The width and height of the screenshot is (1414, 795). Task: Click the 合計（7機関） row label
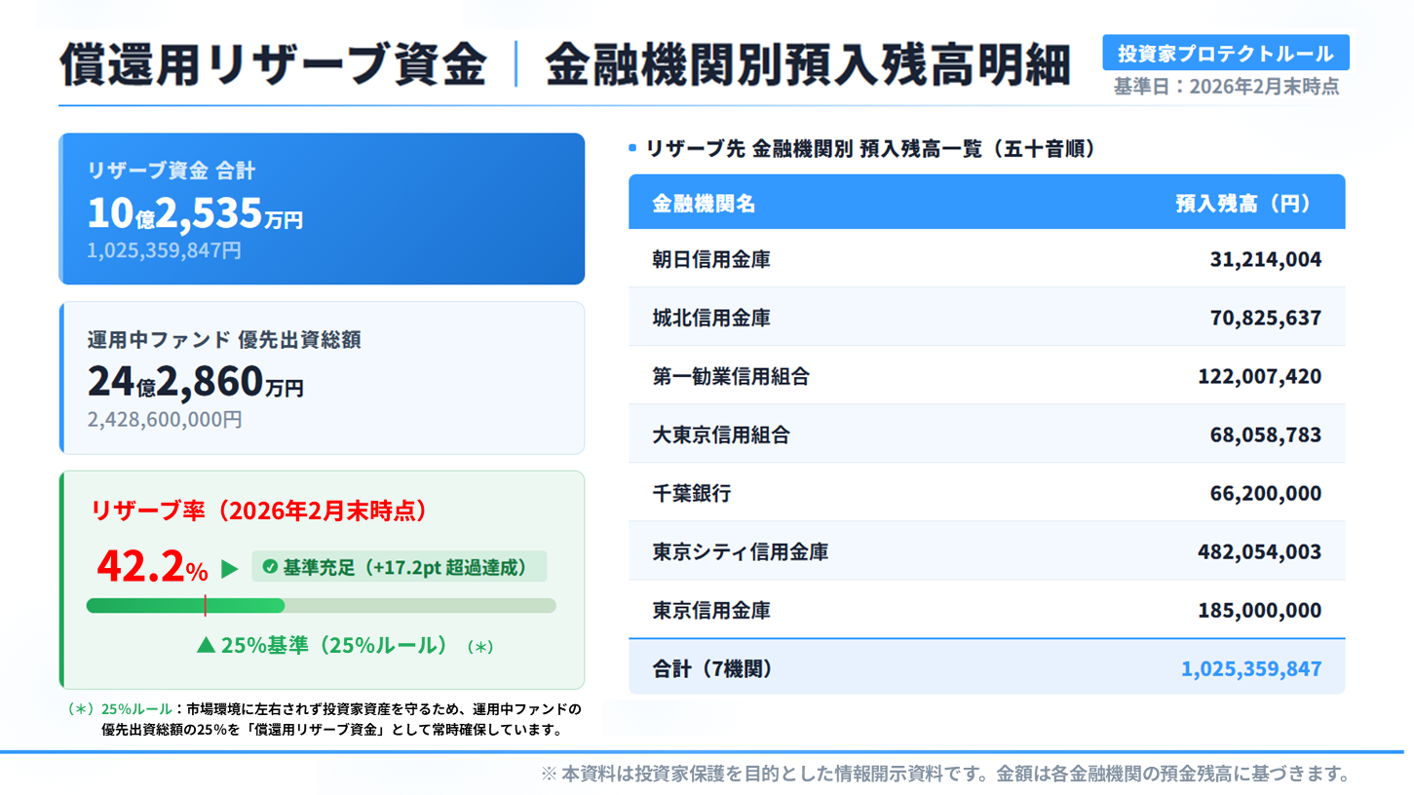711,669
